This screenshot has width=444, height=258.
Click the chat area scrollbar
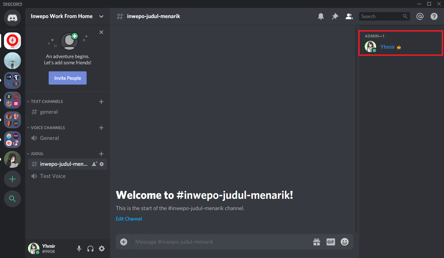[x=356, y=130]
